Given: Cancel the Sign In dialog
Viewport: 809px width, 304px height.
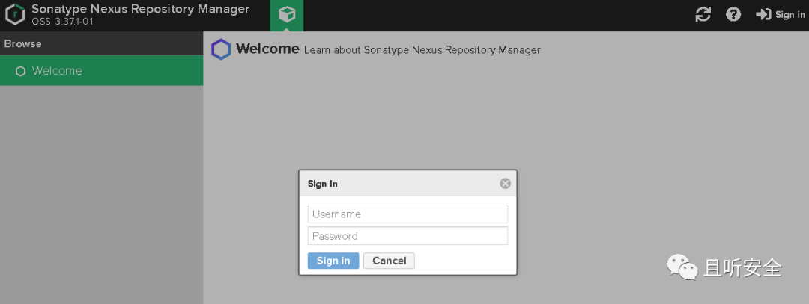Looking at the screenshot, I should click(x=389, y=261).
